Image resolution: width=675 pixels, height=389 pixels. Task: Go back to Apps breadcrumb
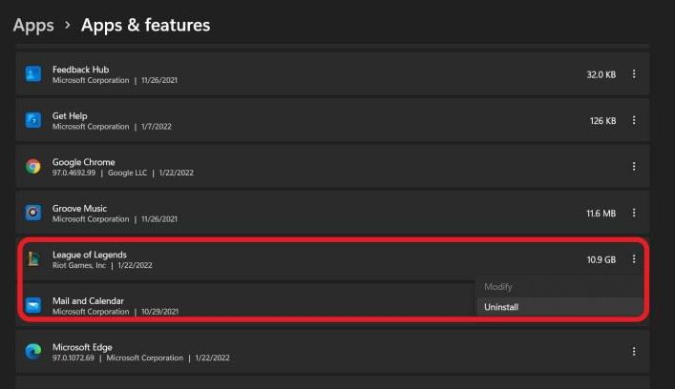(33, 26)
